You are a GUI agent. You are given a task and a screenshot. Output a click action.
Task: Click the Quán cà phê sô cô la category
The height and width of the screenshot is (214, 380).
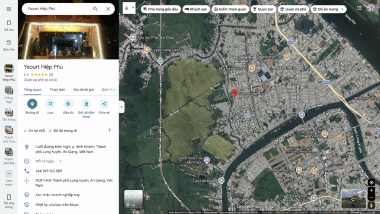[40, 80]
